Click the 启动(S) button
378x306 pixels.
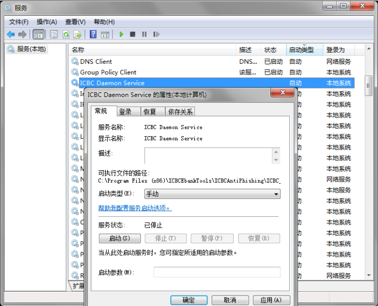tap(119, 238)
